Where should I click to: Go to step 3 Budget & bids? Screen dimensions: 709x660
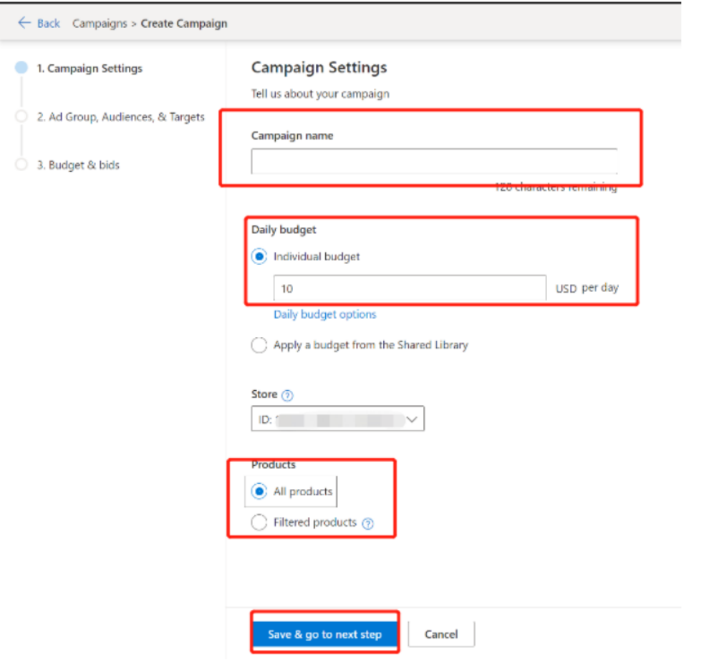pos(78,165)
